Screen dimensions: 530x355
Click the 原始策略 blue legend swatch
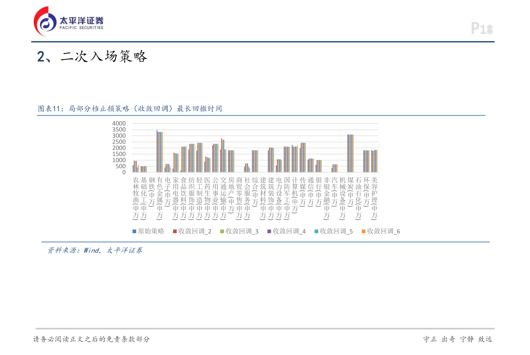tap(134, 231)
